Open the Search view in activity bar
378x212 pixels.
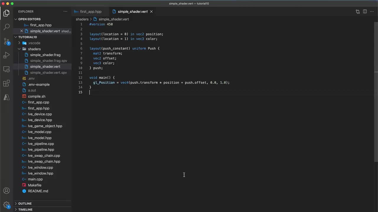point(6,27)
